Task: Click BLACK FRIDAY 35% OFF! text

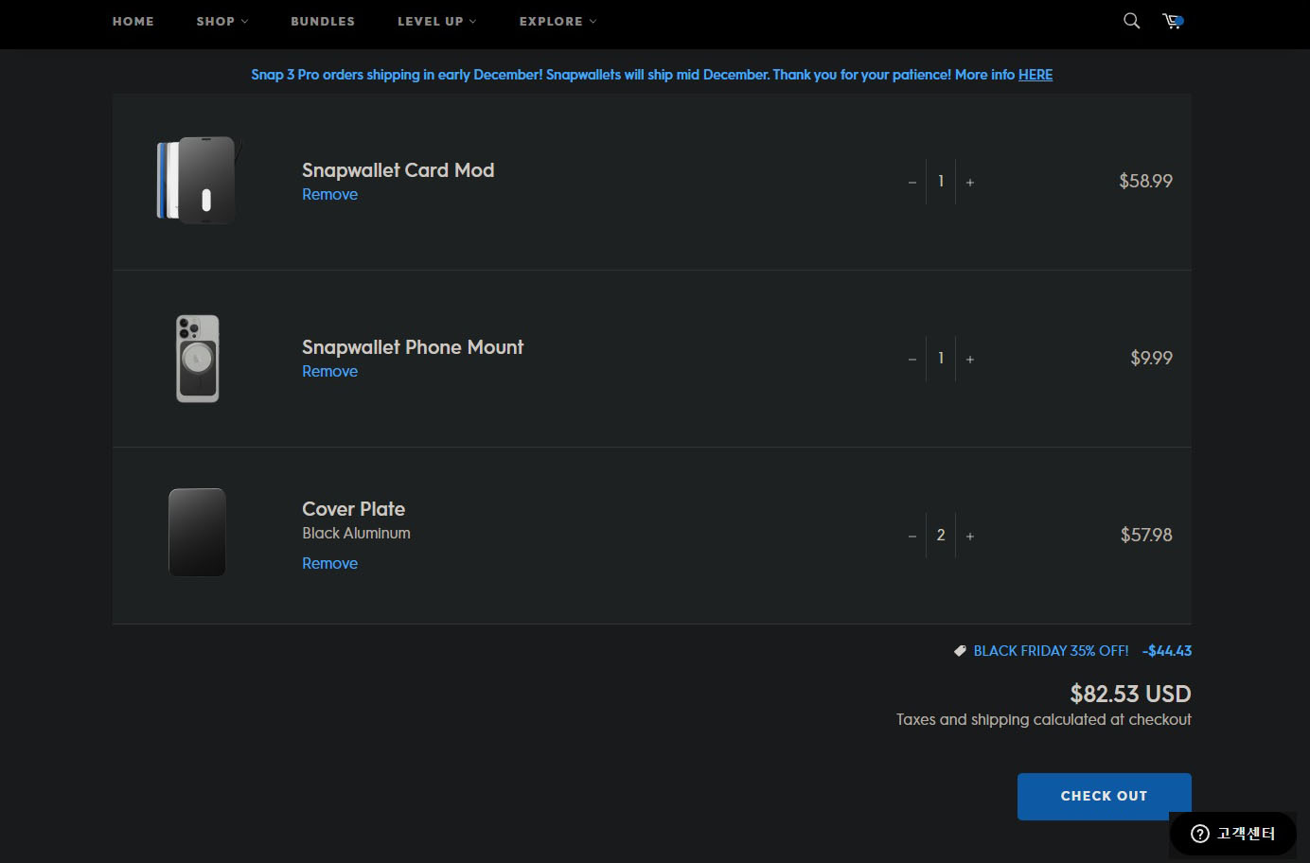Action: (1051, 651)
